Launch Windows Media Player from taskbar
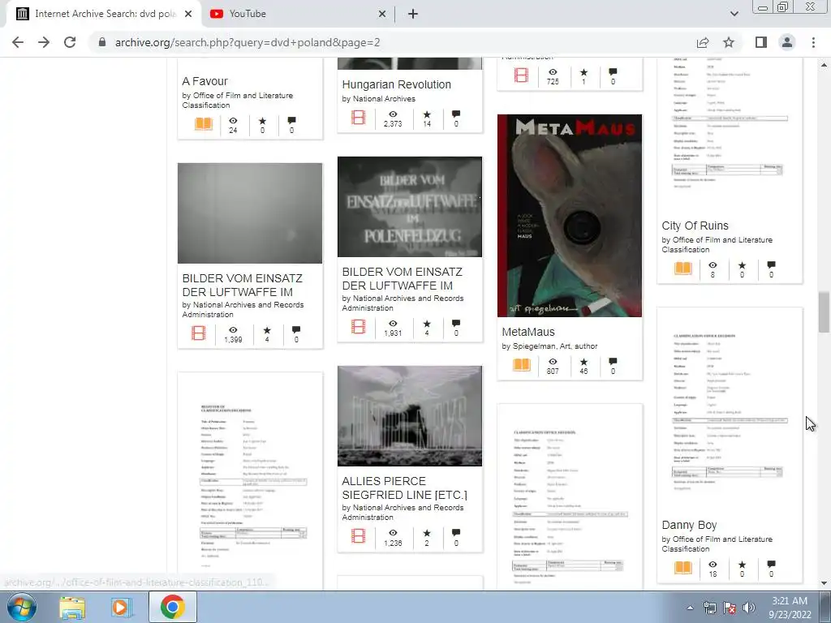The height and width of the screenshot is (623, 831). [x=120, y=607]
